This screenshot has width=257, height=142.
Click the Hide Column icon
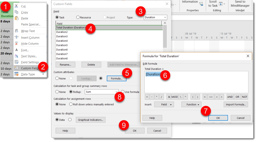pos(17,43)
